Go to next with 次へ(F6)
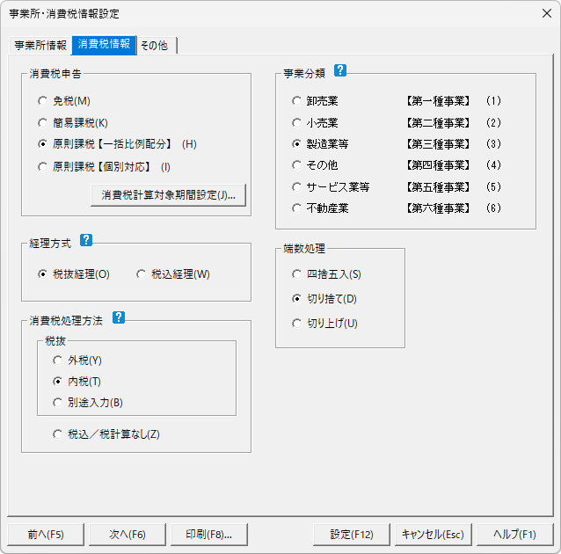 tap(127, 534)
